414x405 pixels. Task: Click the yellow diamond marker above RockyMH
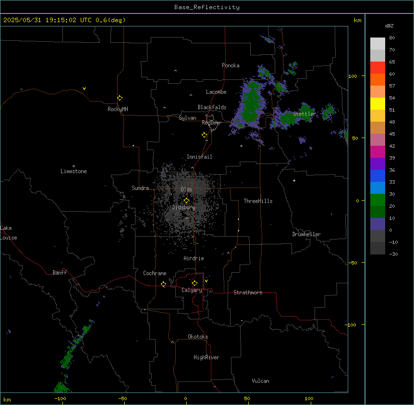[120, 98]
